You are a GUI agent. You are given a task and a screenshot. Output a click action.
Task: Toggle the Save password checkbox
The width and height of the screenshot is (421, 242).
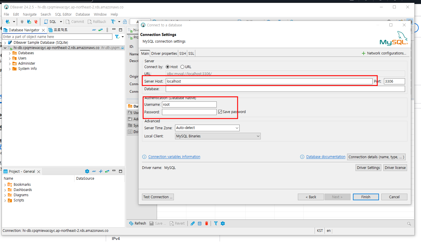pyautogui.click(x=220, y=112)
